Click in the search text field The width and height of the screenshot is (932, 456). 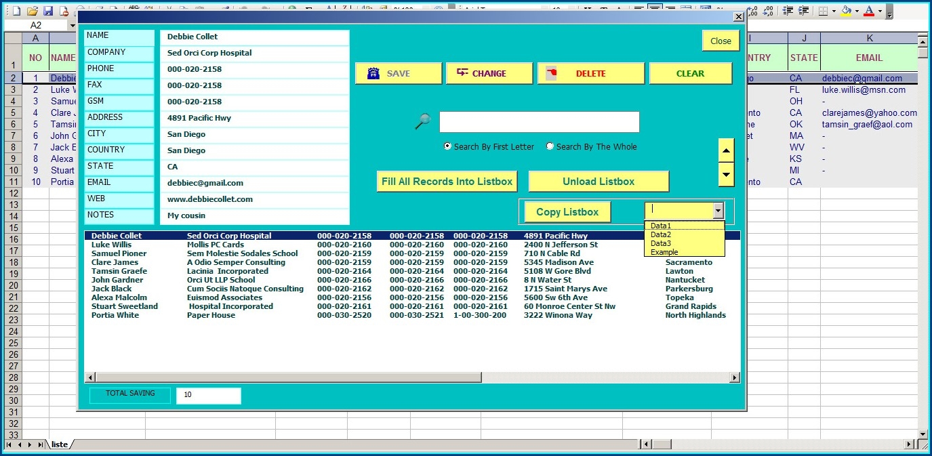click(x=539, y=122)
